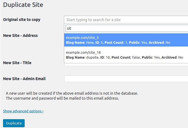Click the "New Site - Address" label
The height and width of the screenshot is (128, 188).
coord(20,36)
